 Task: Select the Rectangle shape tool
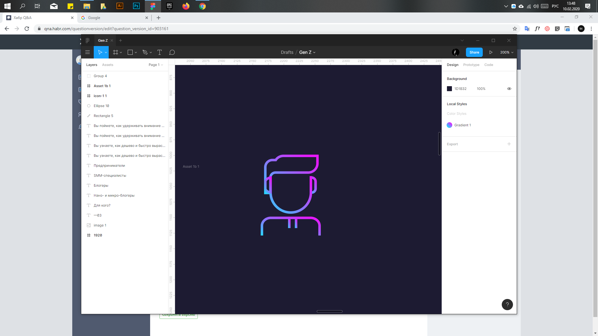click(130, 52)
